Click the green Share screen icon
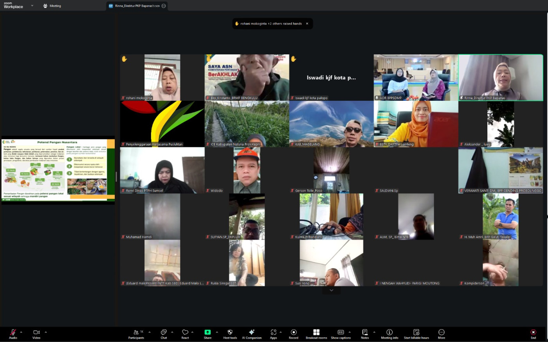The width and height of the screenshot is (548, 342). (x=207, y=332)
